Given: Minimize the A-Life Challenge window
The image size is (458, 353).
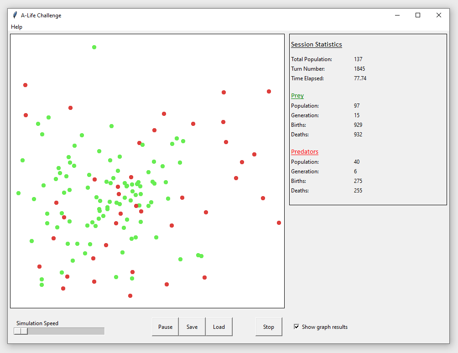Looking at the screenshot, I should click(x=397, y=15).
